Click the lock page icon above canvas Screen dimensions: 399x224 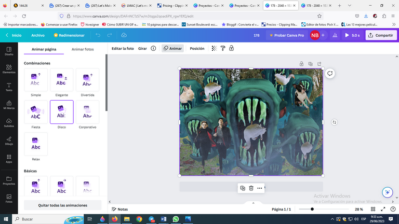coord(301,64)
